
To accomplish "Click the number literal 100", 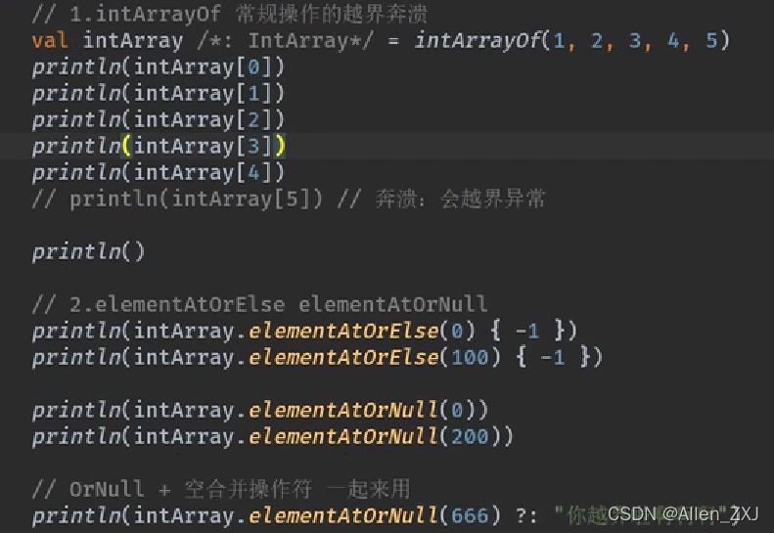I will pyautogui.click(x=470, y=357).
